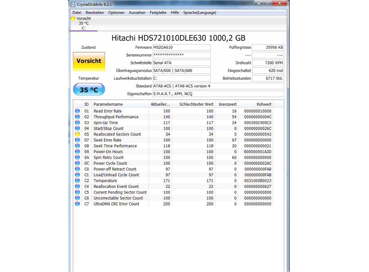Click the Aktueller column header
369x272 pixels.
click(x=160, y=104)
